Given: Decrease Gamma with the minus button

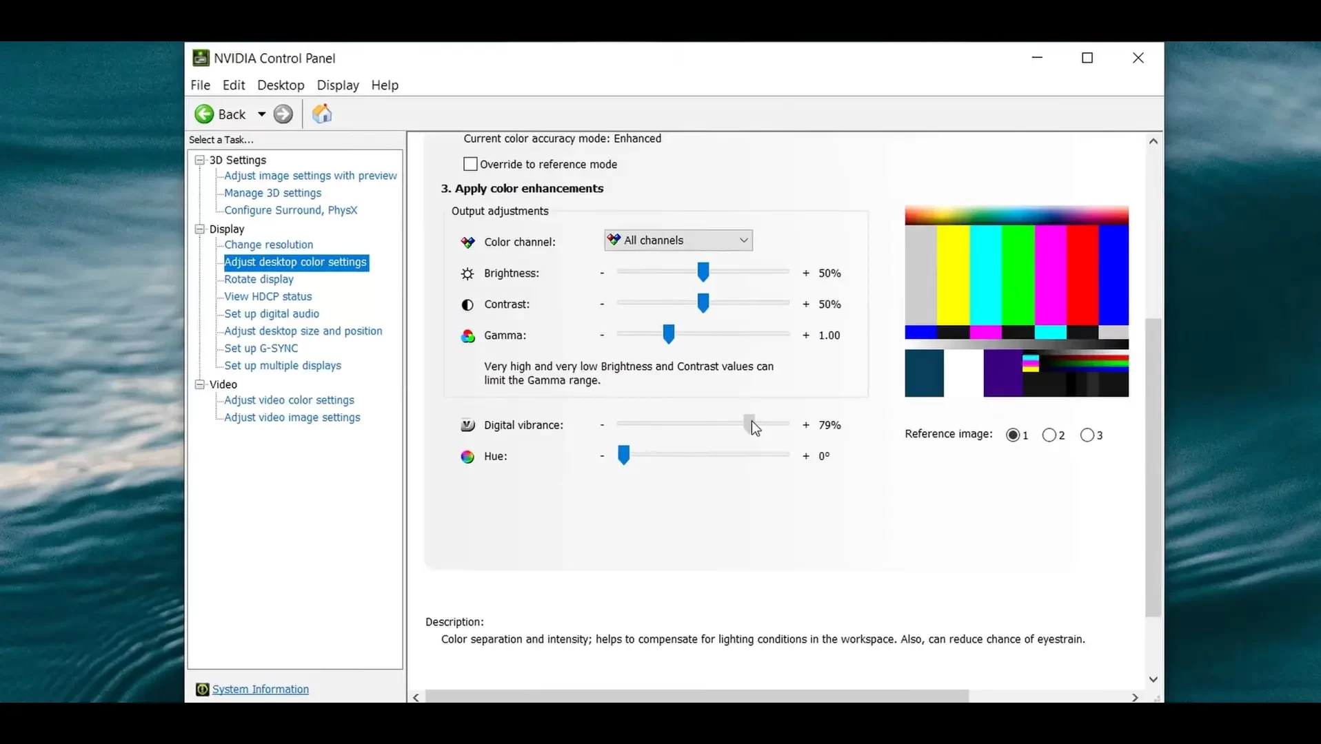Looking at the screenshot, I should [x=602, y=335].
